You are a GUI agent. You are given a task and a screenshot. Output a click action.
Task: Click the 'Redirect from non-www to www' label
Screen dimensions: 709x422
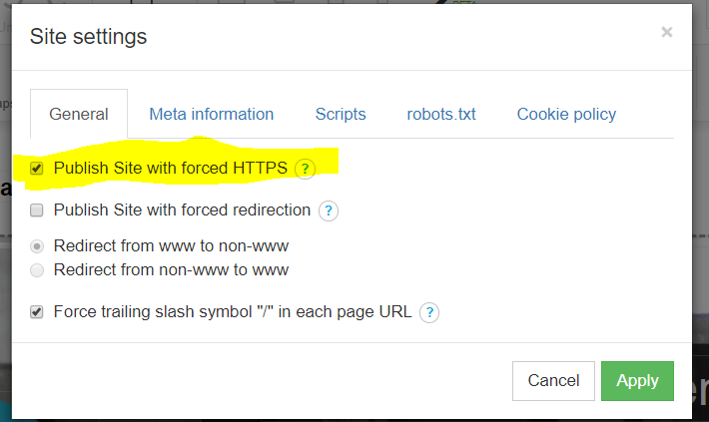click(171, 270)
